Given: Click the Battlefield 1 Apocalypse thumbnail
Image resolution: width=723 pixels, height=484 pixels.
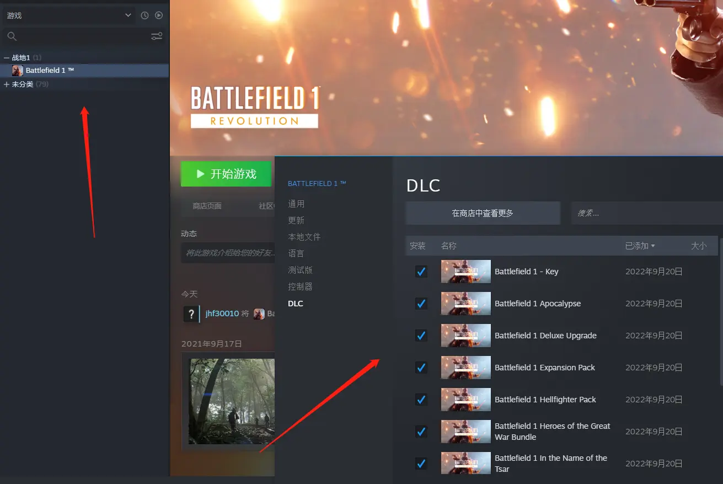Looking at the screenshot, I should (465, 304).
